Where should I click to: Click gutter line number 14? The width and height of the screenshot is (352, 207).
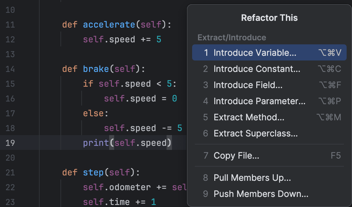pyautogui.click(x=10, y=69)
